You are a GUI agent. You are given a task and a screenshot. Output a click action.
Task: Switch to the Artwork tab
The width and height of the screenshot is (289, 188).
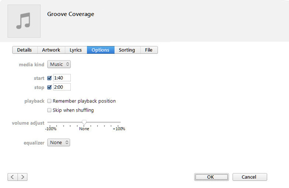51,50
